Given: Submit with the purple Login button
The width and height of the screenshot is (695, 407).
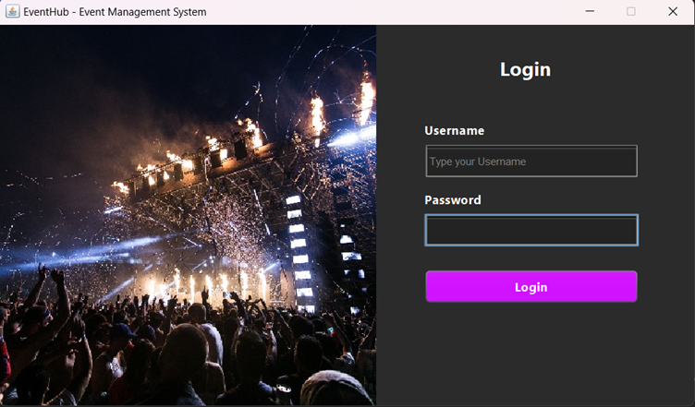Looking at the screenshot, I should pyautogui.click(x=531, y=287).
